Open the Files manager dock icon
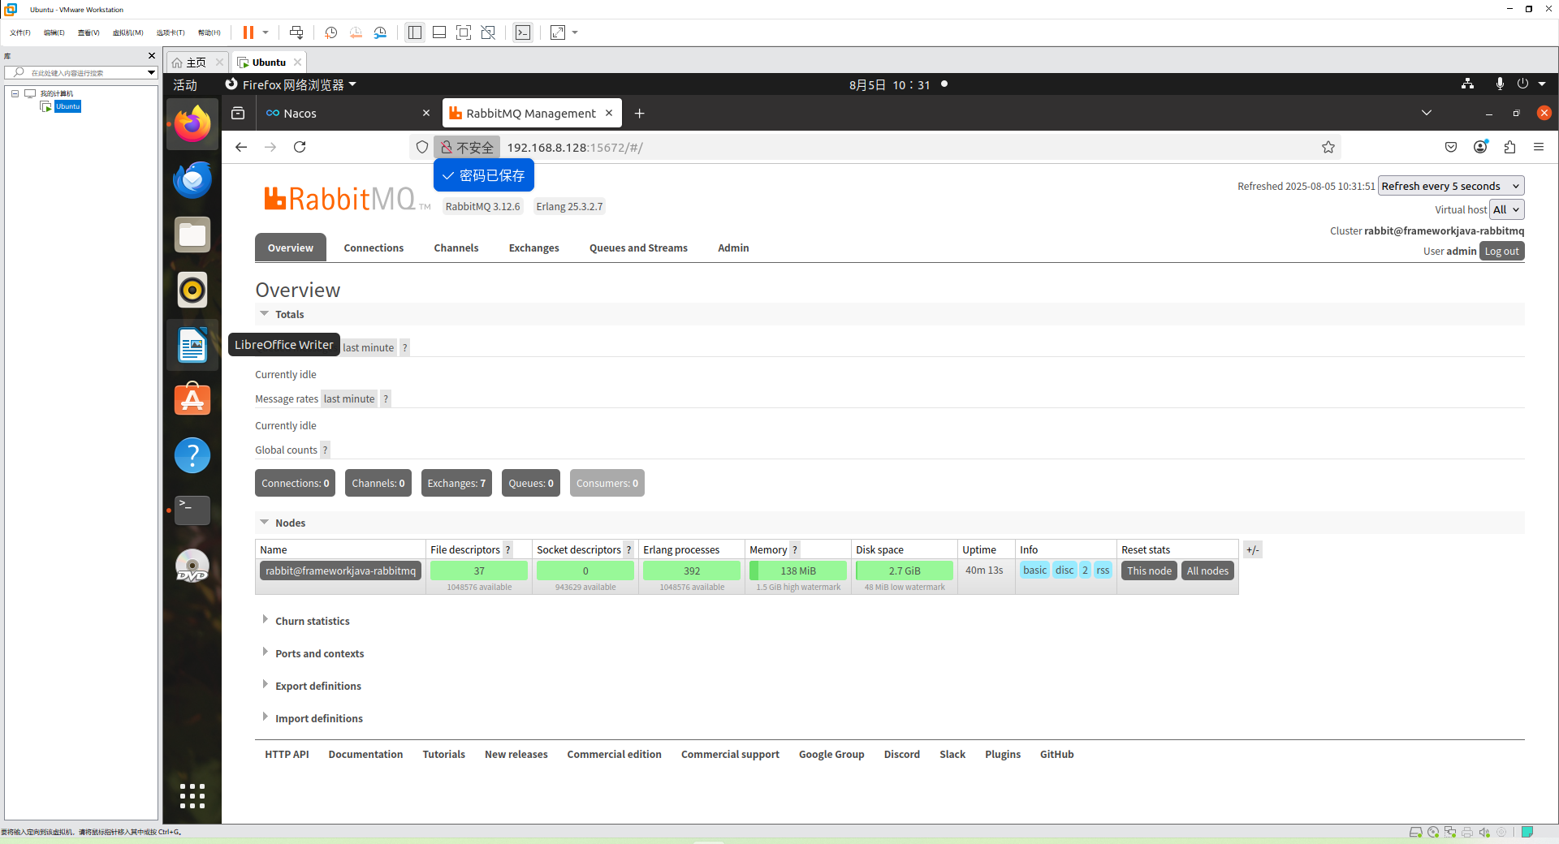This screenshot has width=1559, height=844. point(192,235)
